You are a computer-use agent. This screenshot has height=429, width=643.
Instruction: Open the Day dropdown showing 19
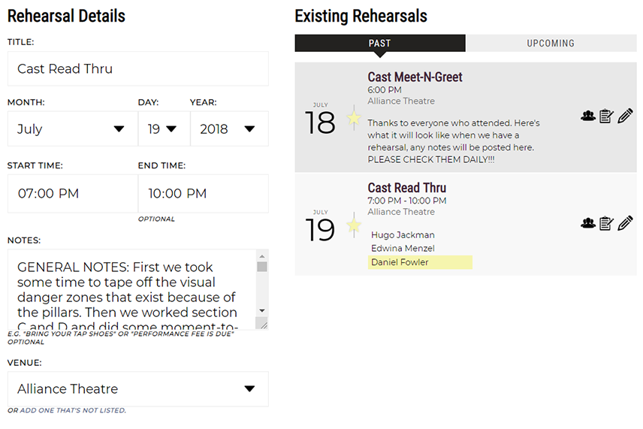click(x=164, y=128)
